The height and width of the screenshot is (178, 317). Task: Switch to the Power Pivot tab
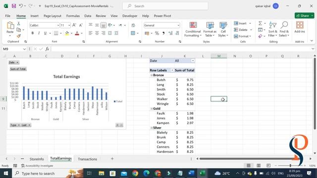[x=162, y=16]
